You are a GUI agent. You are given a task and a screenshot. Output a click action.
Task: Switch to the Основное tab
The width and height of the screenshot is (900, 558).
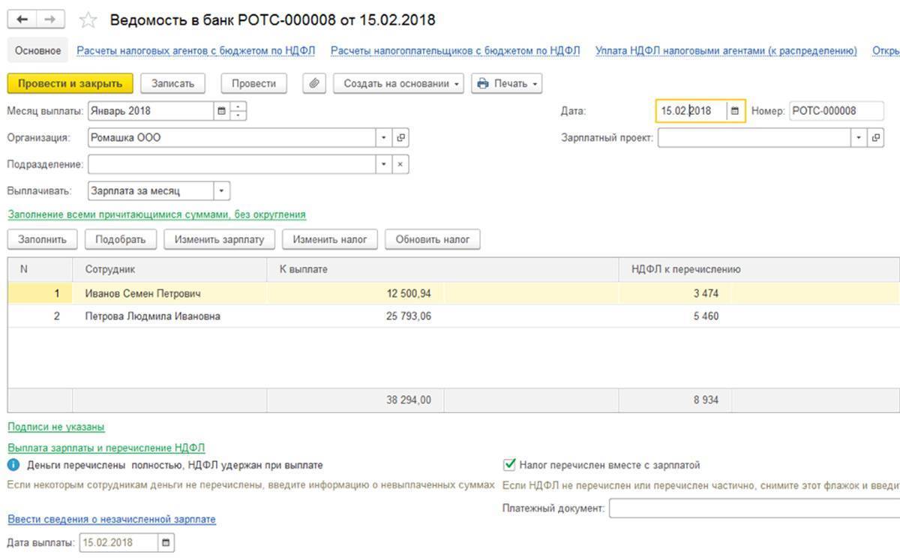click(x=37, y=50)
